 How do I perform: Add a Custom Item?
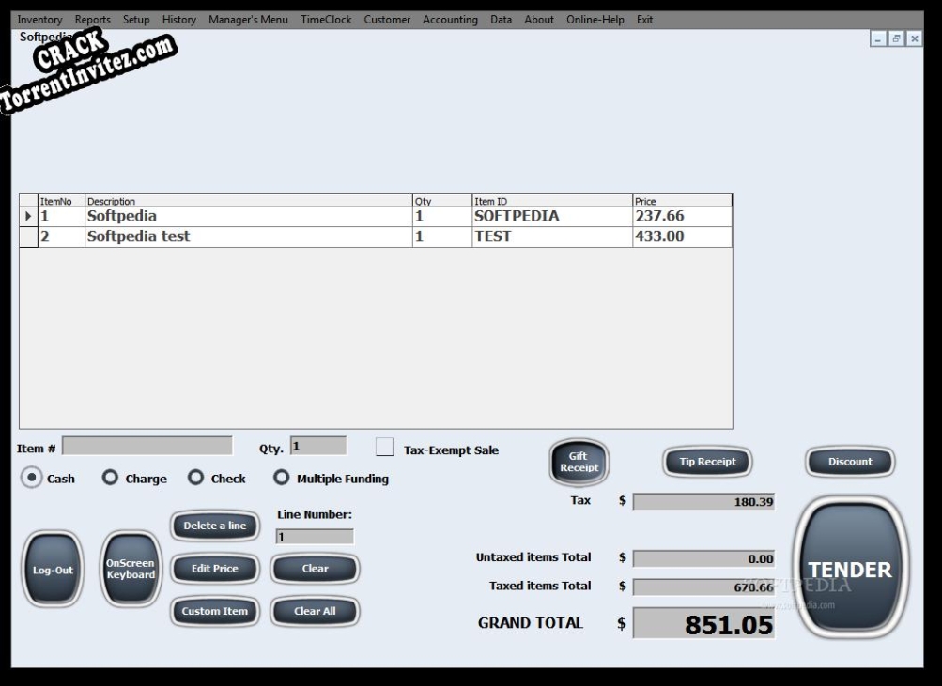click(214, 612)
